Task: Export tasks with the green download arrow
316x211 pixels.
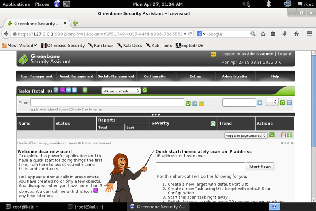Action: tap(85, 91)
